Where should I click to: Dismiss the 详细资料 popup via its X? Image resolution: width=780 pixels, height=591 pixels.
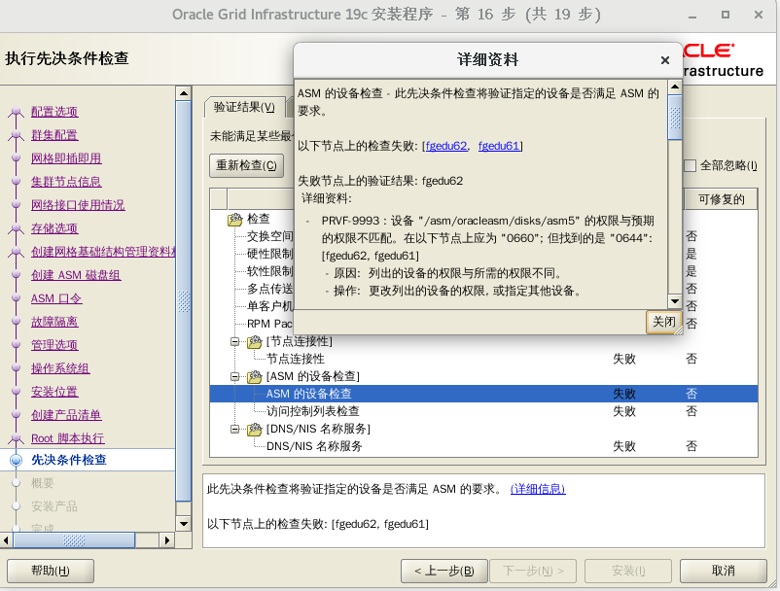click(665, 60)
